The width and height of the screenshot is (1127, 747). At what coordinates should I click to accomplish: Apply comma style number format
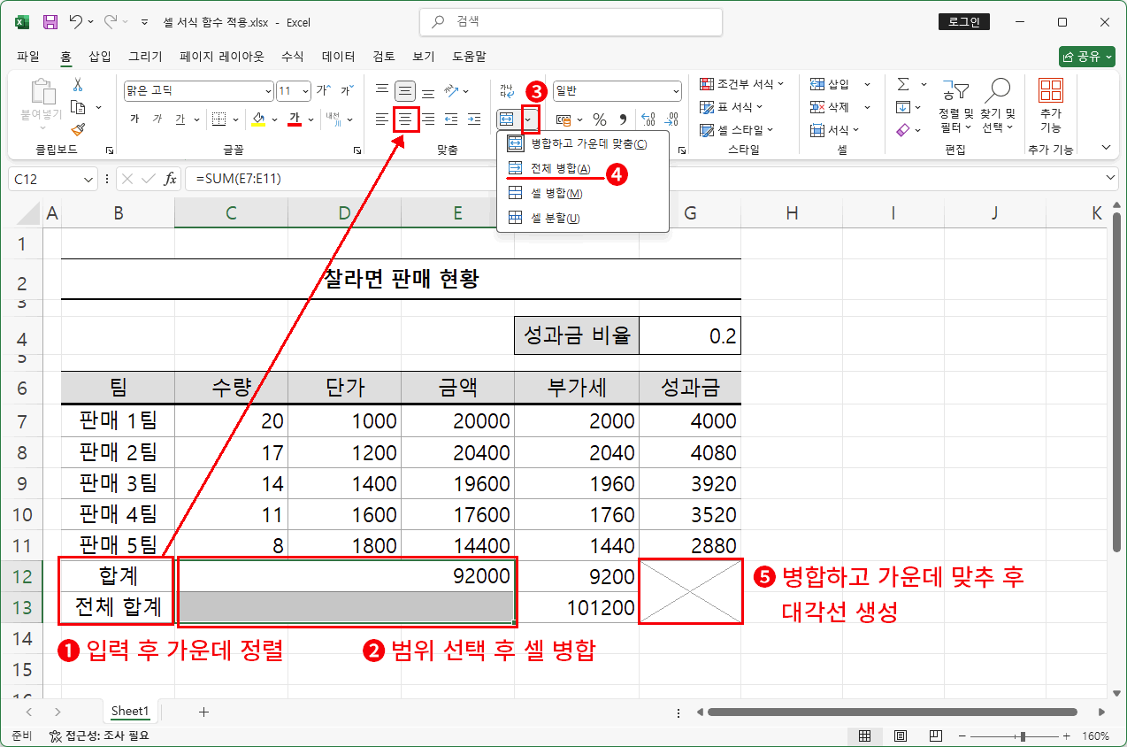[622, 119]
